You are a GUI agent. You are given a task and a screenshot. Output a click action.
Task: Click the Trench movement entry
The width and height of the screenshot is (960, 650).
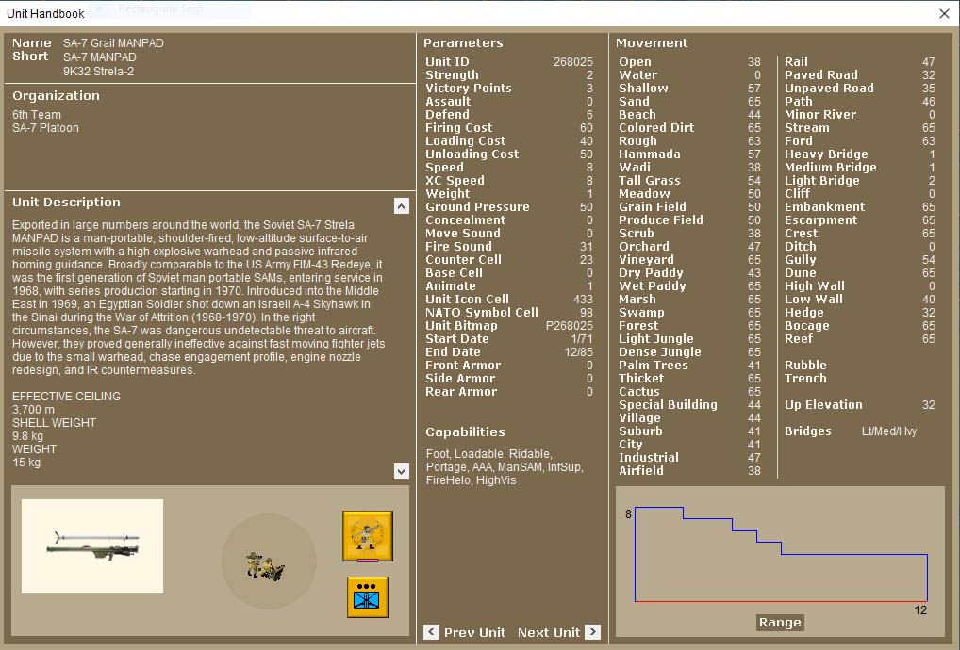tap(805, 379)
